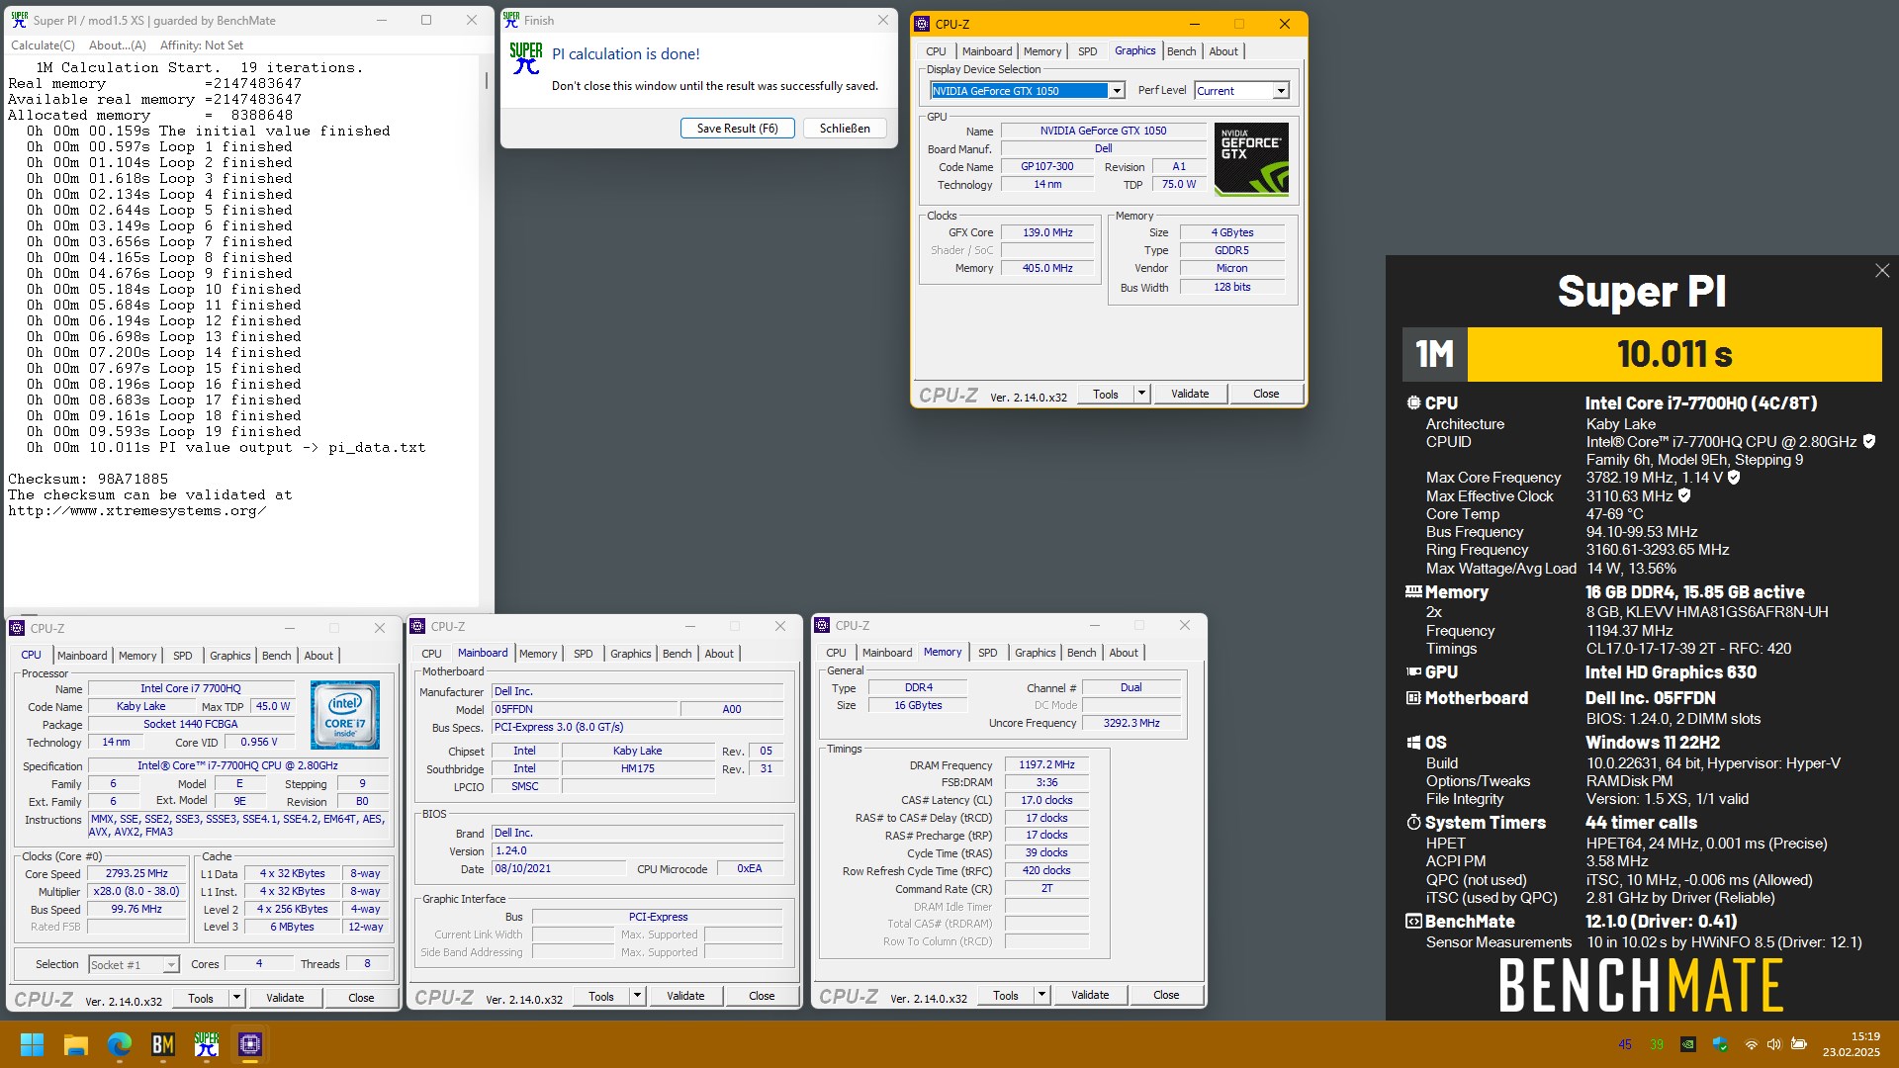Expand Tools arrow in CPU-Z Memory window
This screenshot has height=1068, width=1899.
(1041, 995)
